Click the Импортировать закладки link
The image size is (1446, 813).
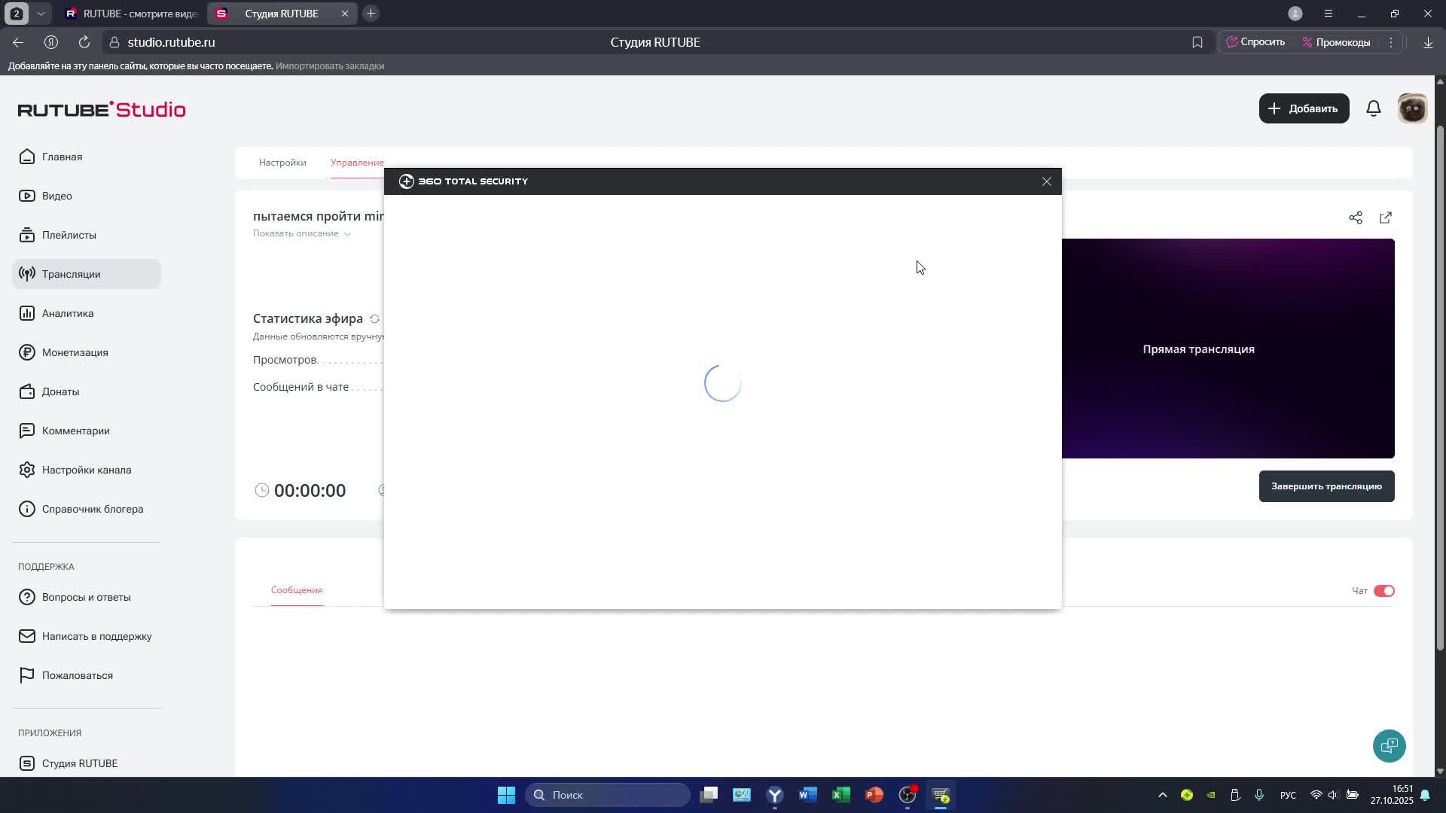(x=330, y=66)
